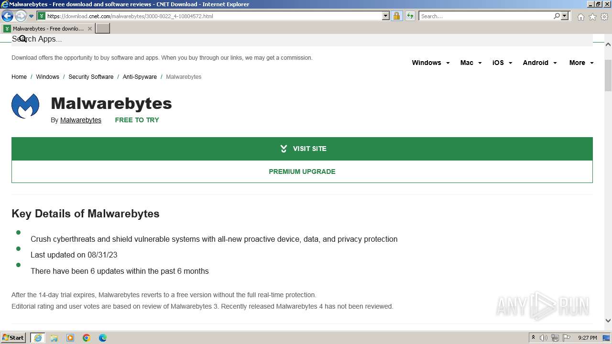Image resolution: width=612 pixels, height=344 pixels.
Task: Click the browser Forward arrow button
Action: pos(20,16)
